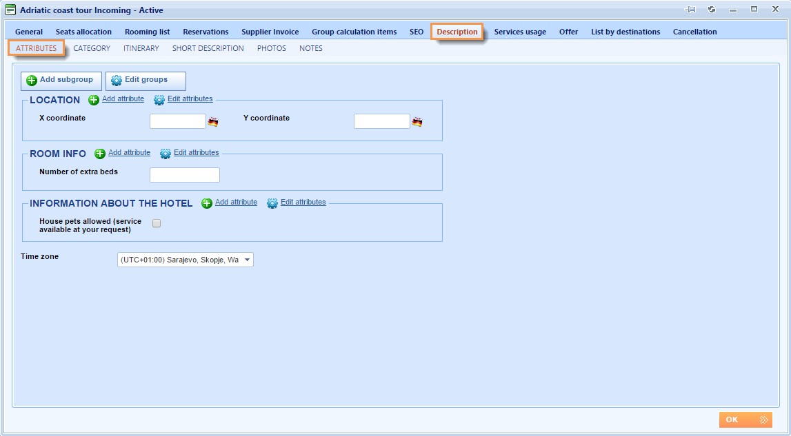The width and height of the screenshot is (791, 436).
Task: Focus the X coordinate input field
Action: point(178,121)
